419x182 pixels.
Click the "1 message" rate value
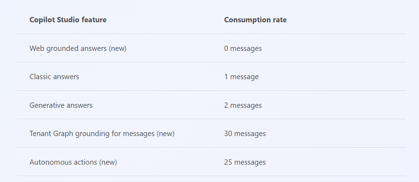241,77
